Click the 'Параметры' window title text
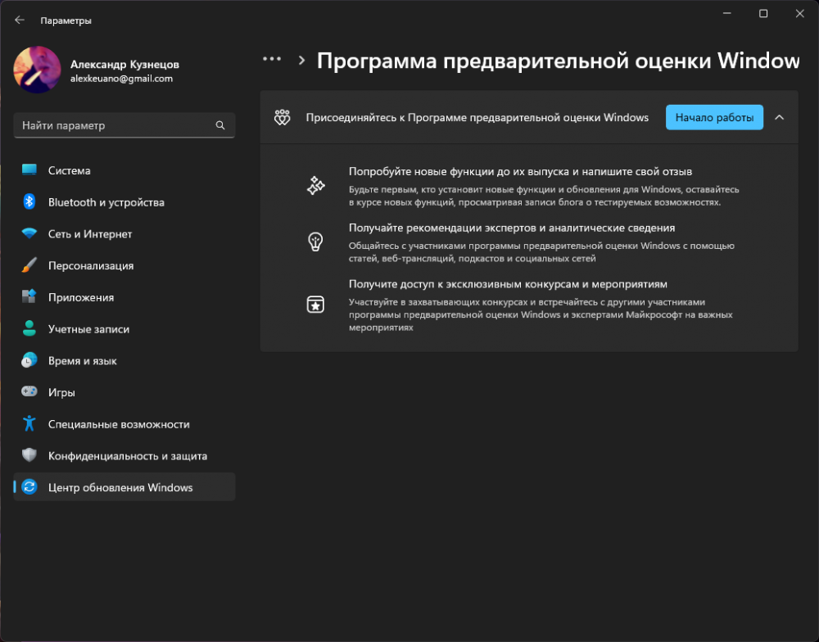The width and height of the screenshot is (819, 642). 66,20
